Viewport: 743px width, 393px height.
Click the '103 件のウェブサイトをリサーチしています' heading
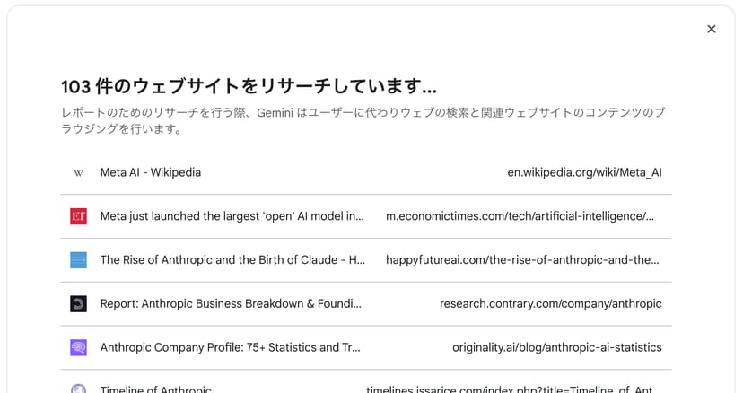(x=249, y=87)
